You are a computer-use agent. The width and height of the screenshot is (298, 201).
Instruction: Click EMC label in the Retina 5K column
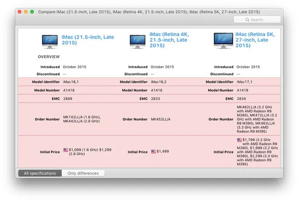pyautogui.click(x=229, y=99)
